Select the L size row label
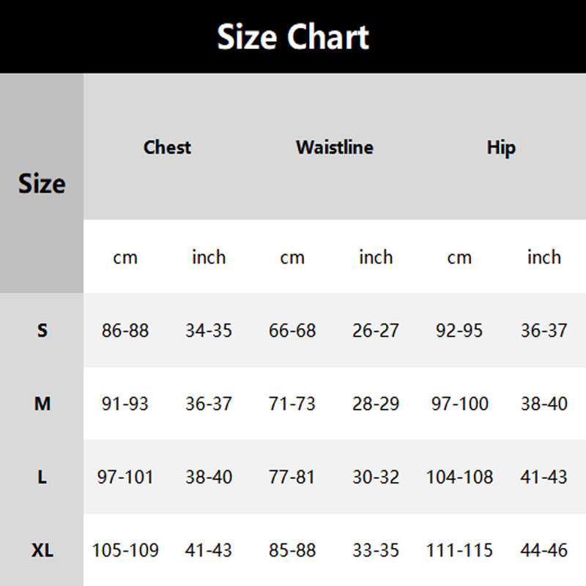The image size is (586, 586). pyautogui.click(x=42, y=477)
